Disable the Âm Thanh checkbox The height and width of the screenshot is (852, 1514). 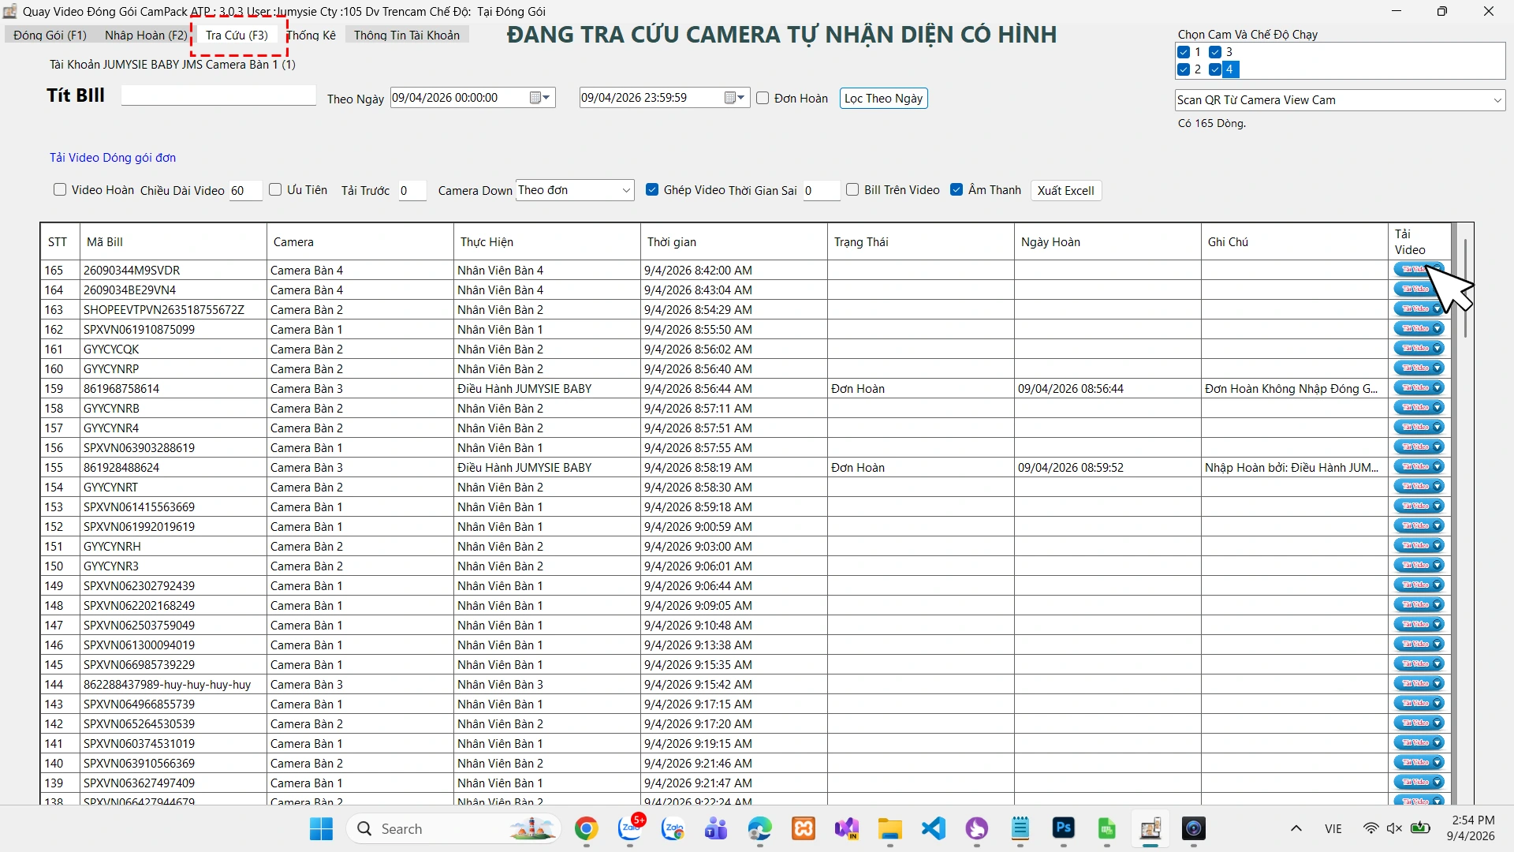click(x=957, y=190)
